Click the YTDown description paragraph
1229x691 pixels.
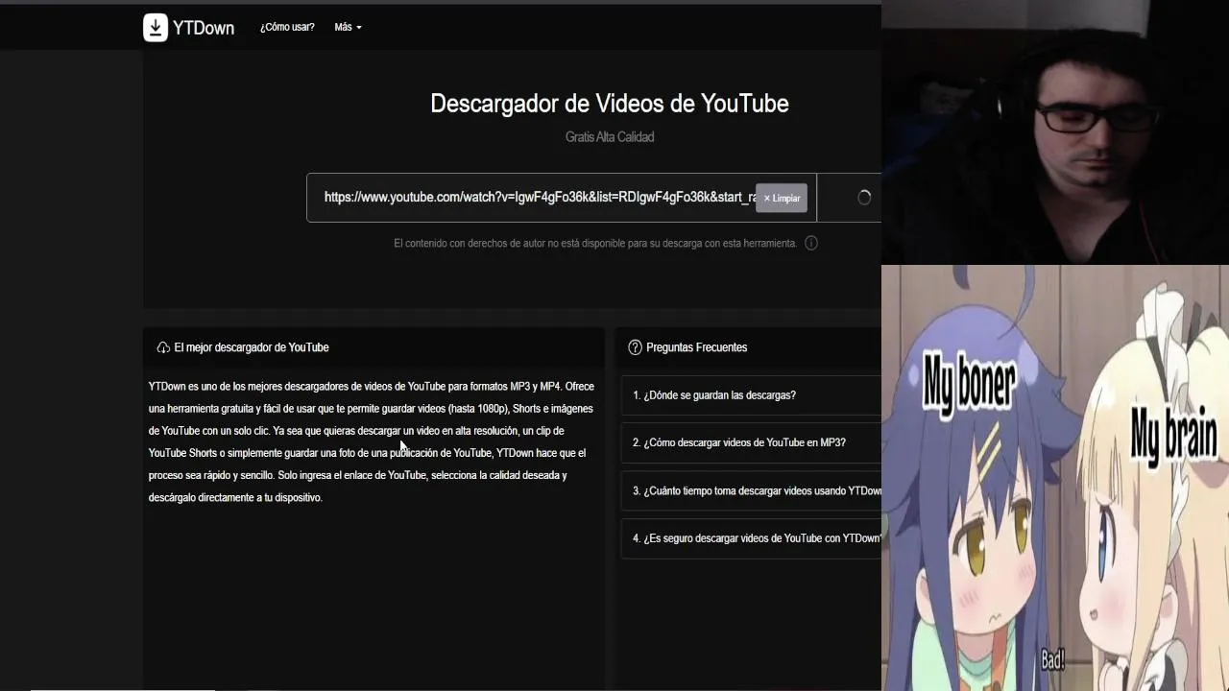[373, 441]
